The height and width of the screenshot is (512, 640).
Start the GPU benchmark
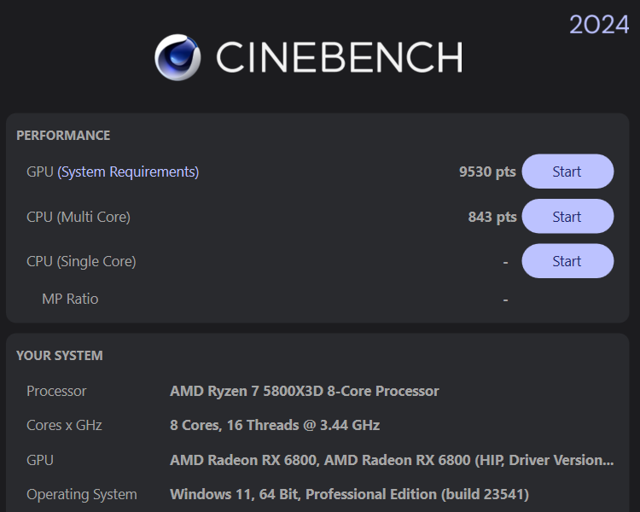[567, 172]
